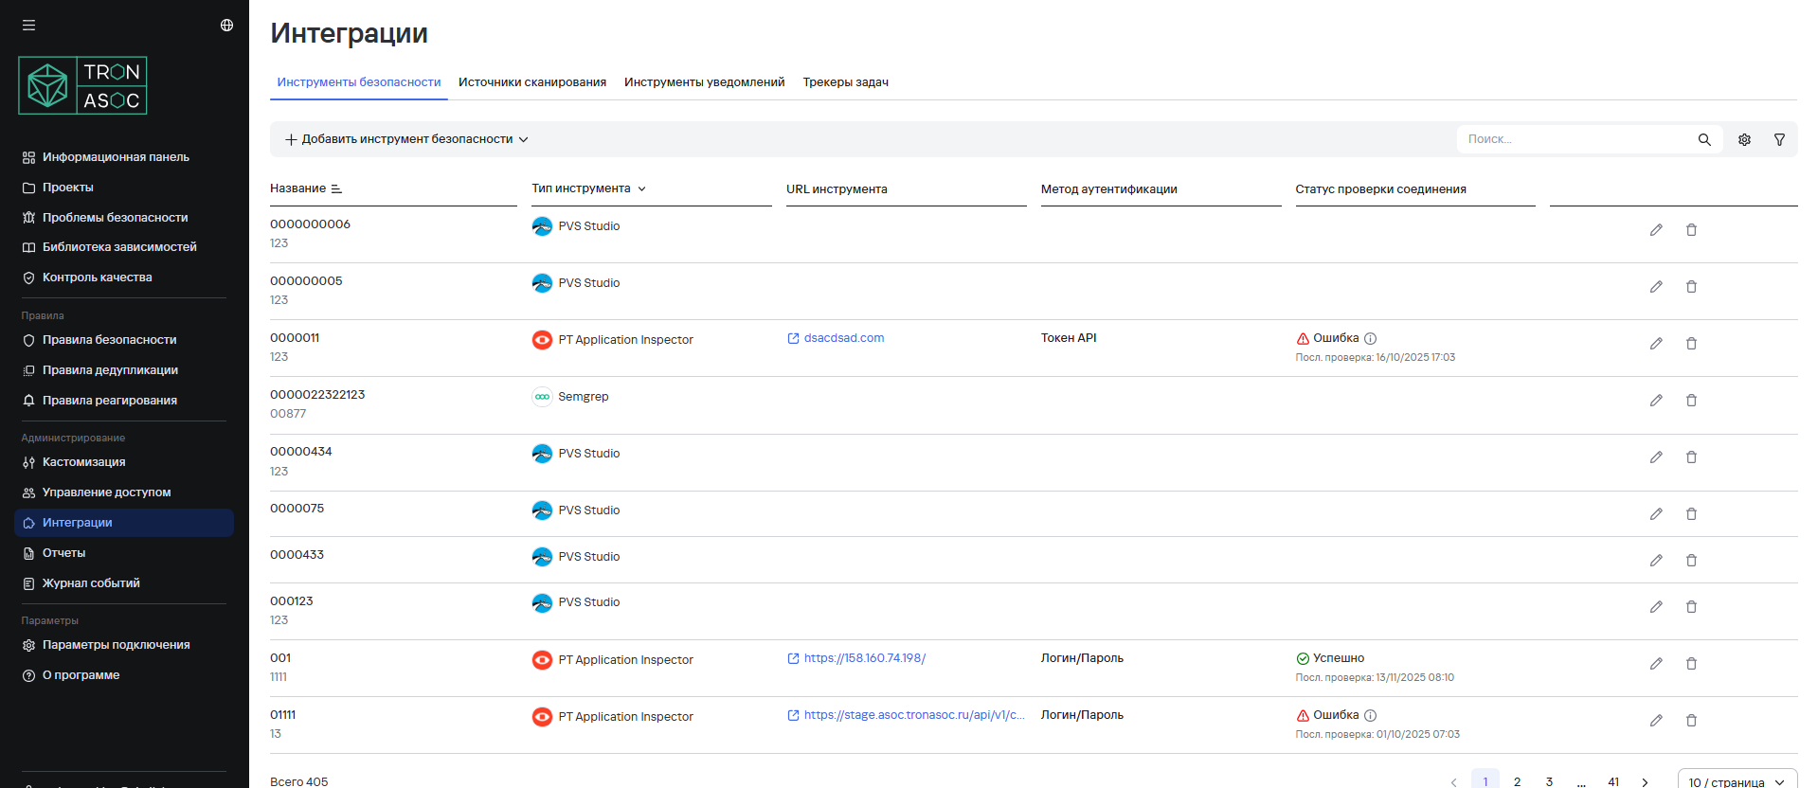Delete integration 000000005

click(1691, 287)
